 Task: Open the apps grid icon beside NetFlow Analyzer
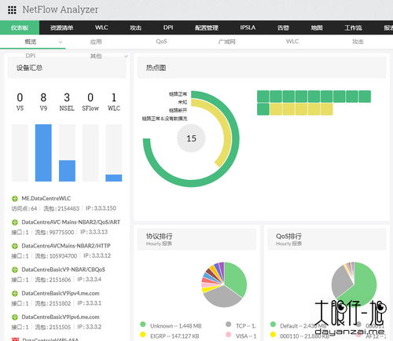tap(12, 10)
